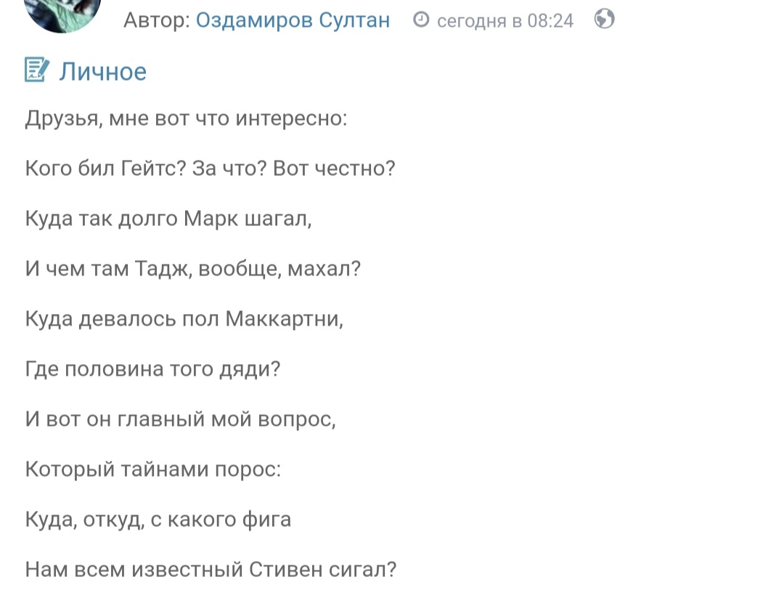Image resolution: width=784 pixels, height=609 pixels.
Task: Open the author's profile avatar
Action: tap(62, 15)
